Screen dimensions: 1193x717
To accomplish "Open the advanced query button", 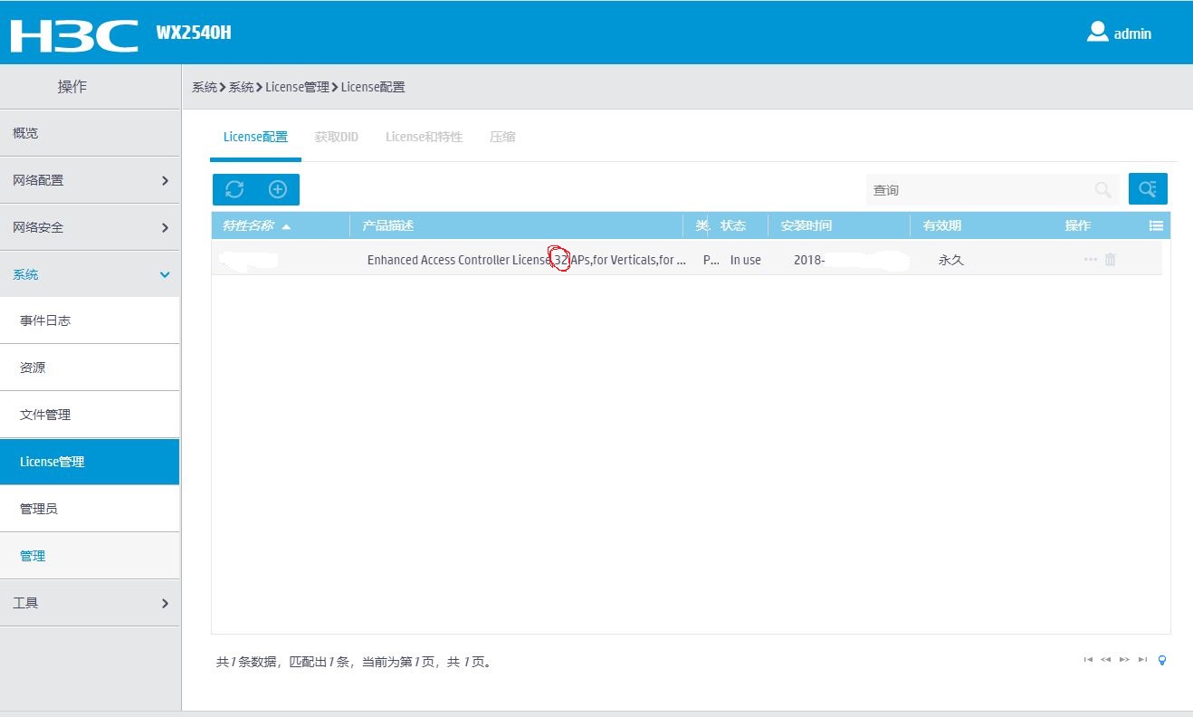I will point(1148,189).
